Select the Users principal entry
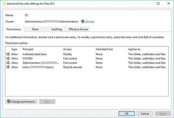The height and width of the screenshot is (118, 174). [x=38, y=67]
